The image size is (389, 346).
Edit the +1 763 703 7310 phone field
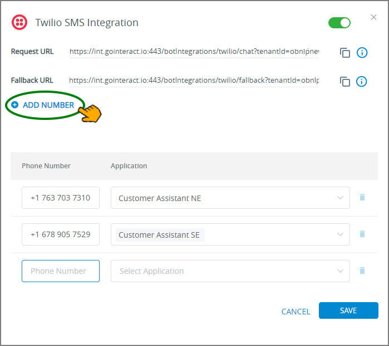click(x=61, y=198)
